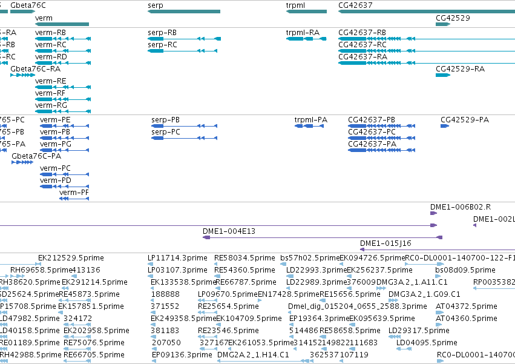This screenshot has width=515, height=364.
Task: Click the verm gene bar
Action: coord(62,24)
